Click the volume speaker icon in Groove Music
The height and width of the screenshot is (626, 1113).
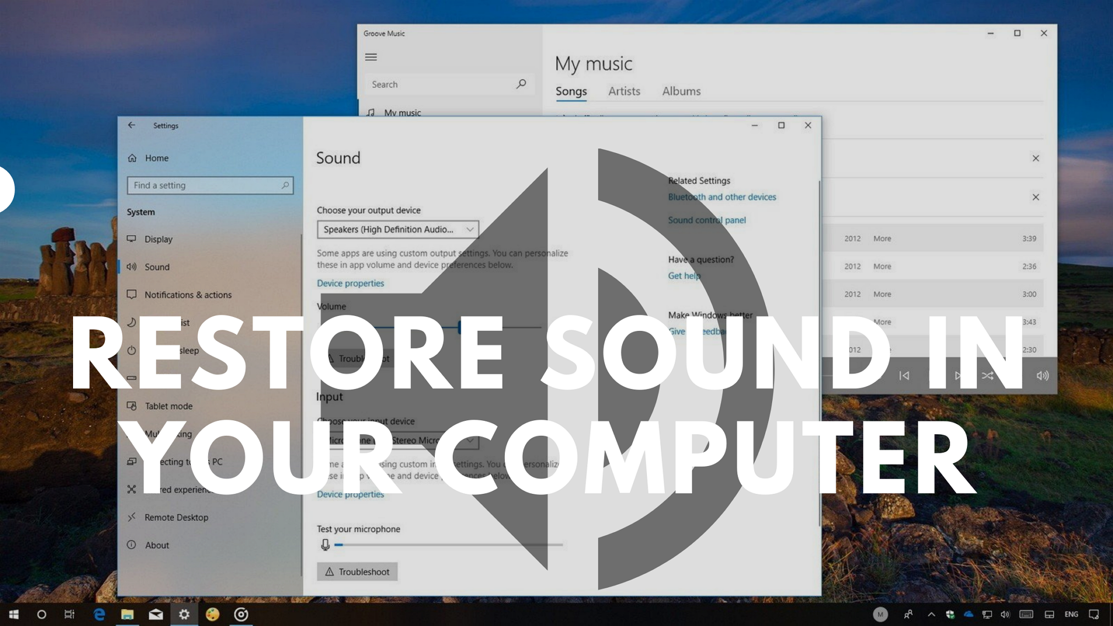pos(1042,375)
